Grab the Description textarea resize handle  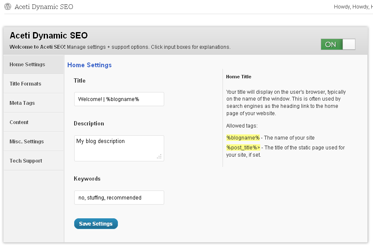(x=159, y=157)
